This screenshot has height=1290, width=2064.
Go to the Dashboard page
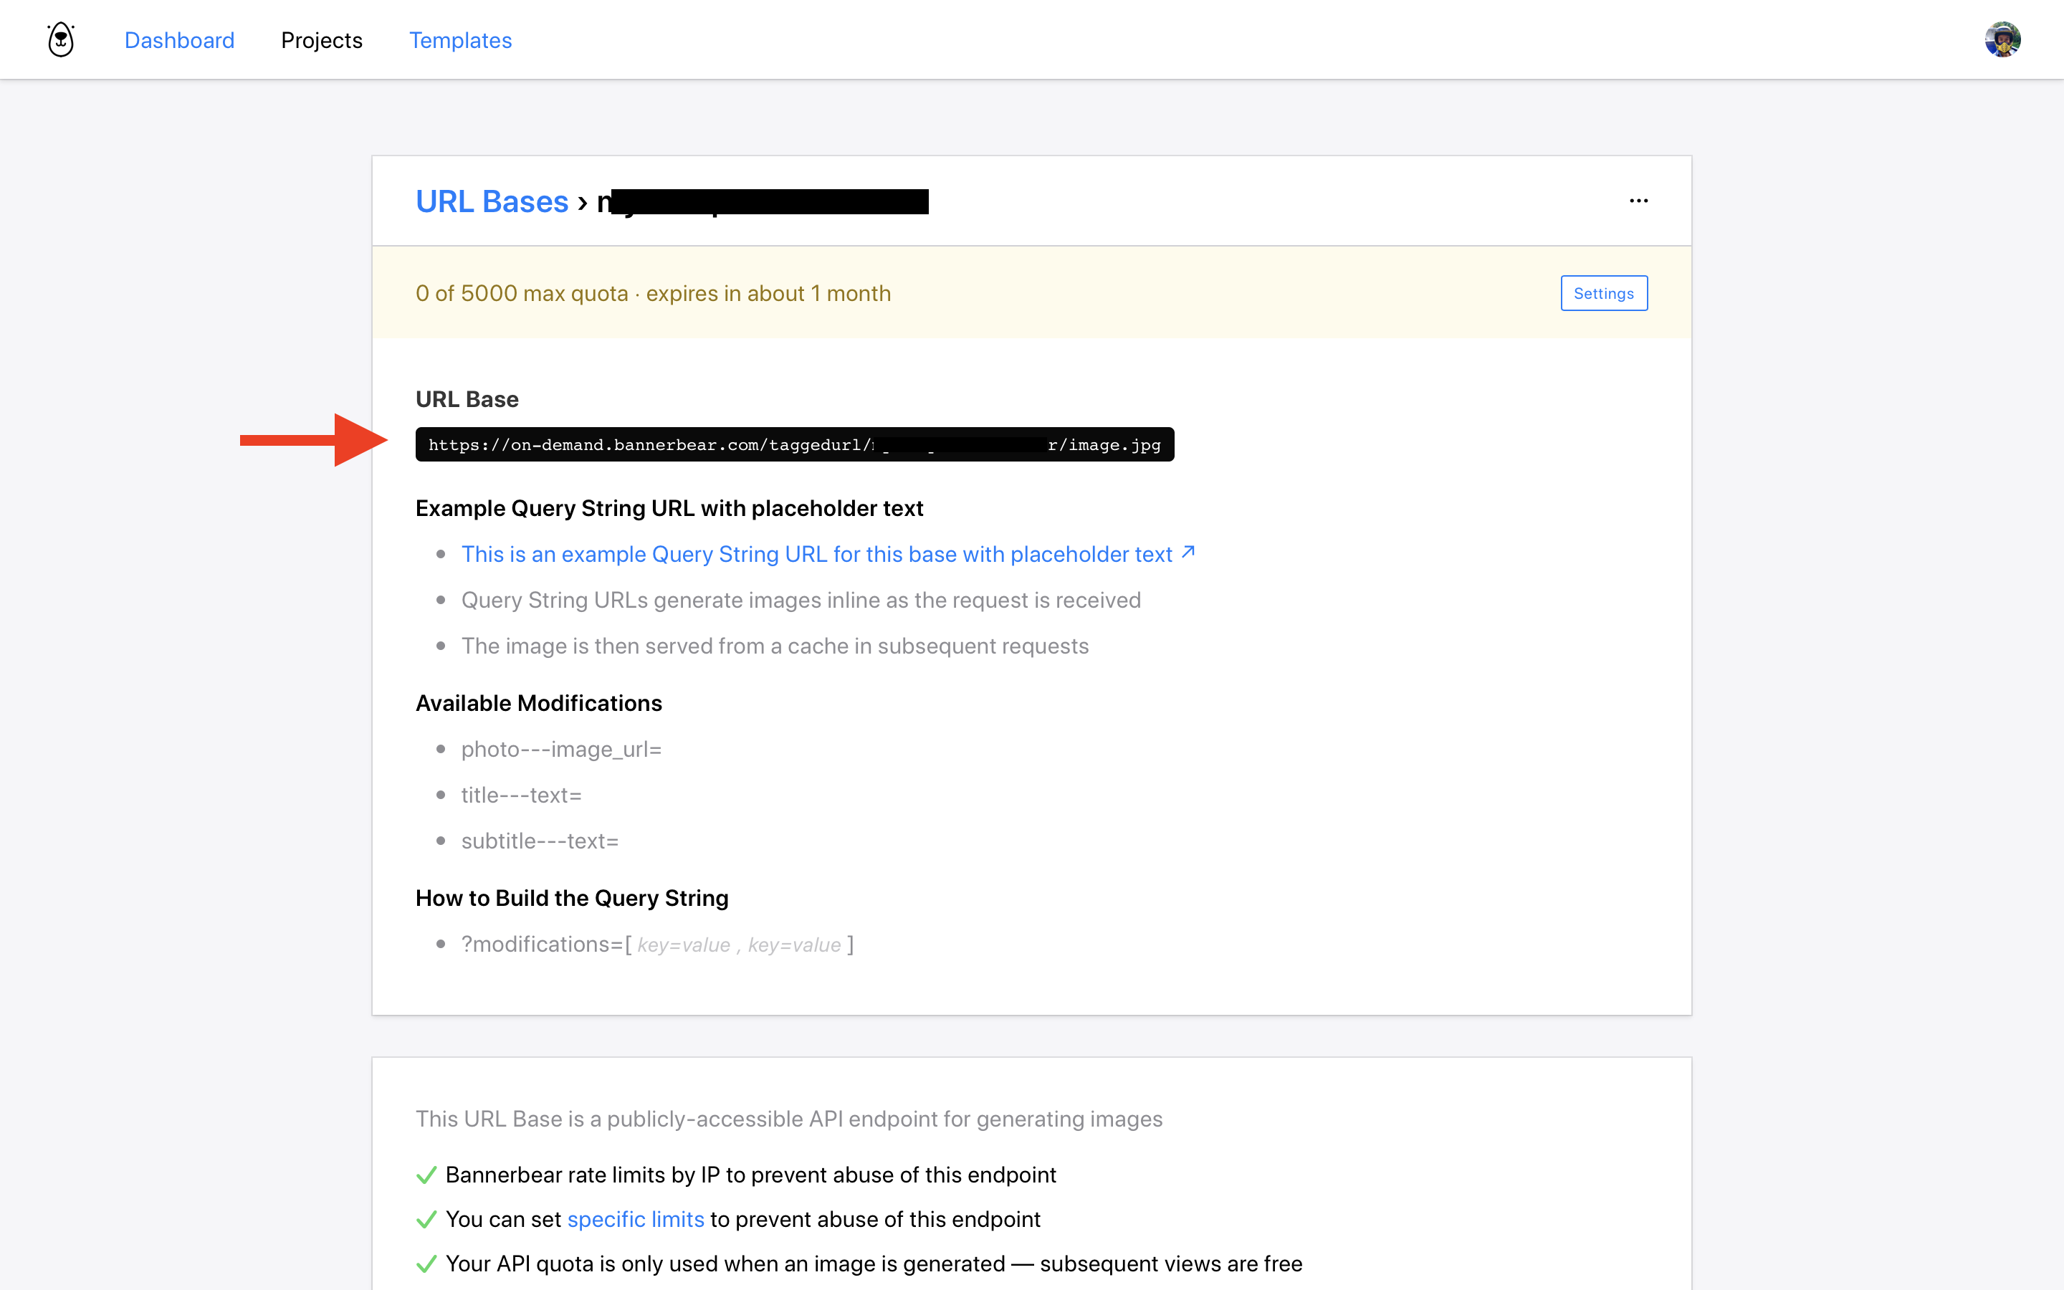(179, 40)
